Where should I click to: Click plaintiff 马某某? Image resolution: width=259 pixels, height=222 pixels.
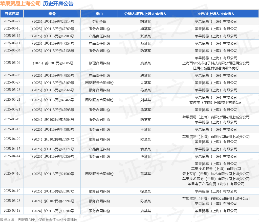pos(145,90)
